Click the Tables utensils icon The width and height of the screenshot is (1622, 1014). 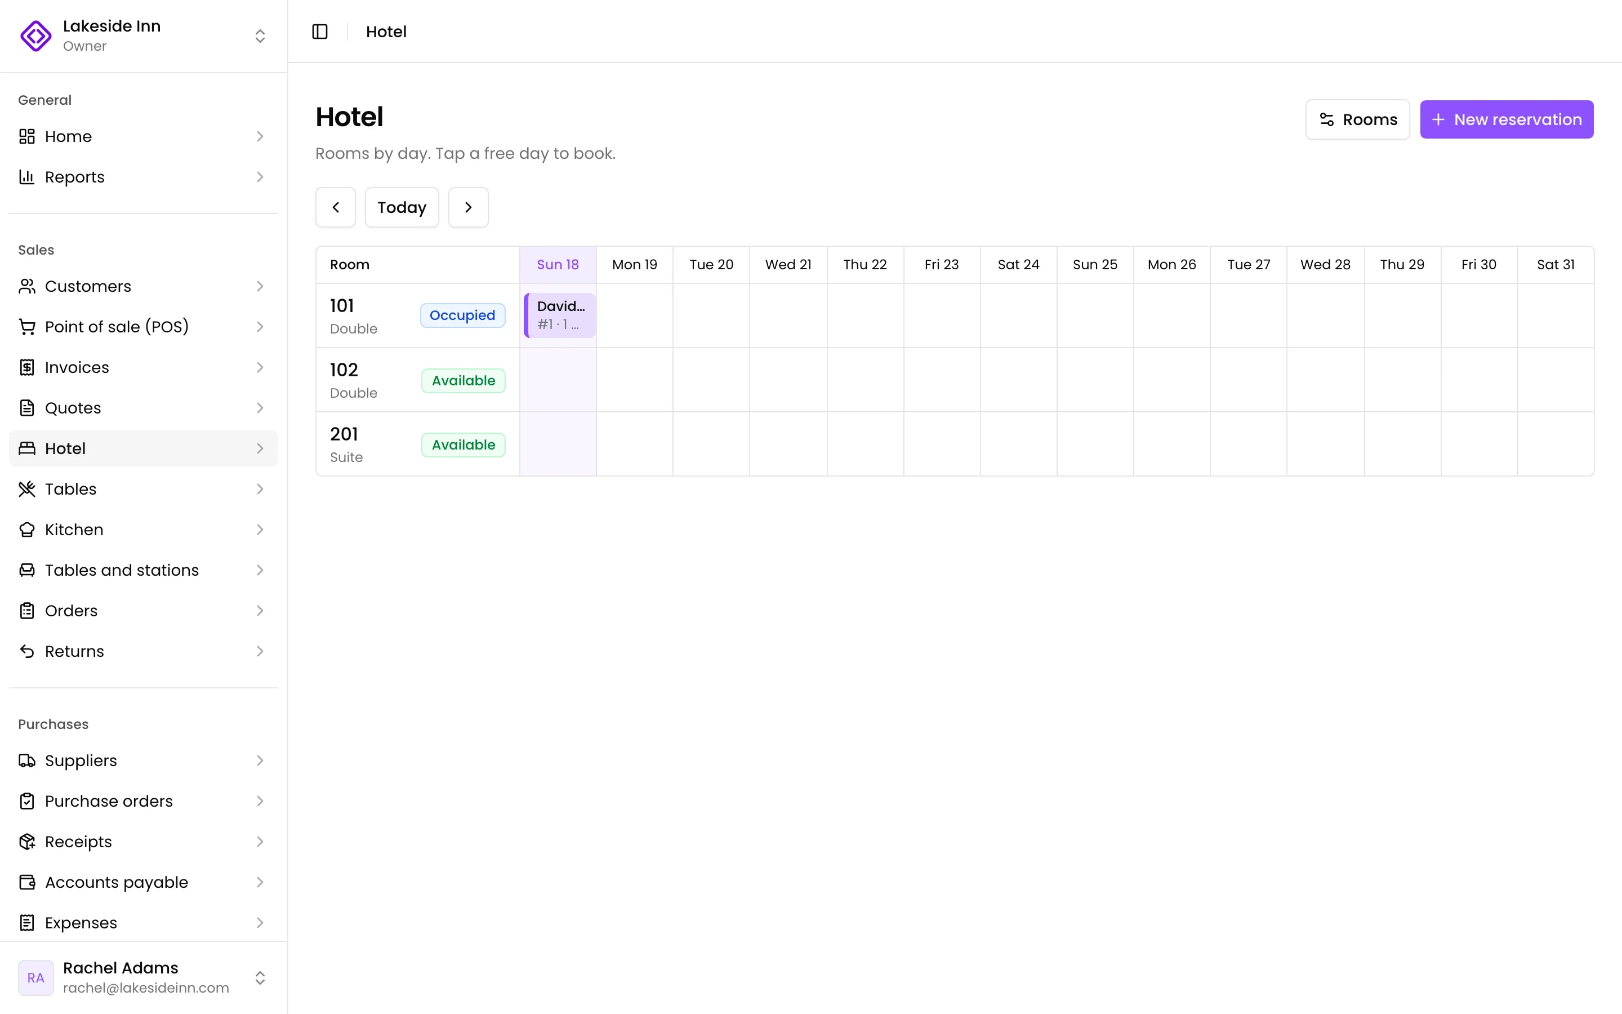pos(27,489)
